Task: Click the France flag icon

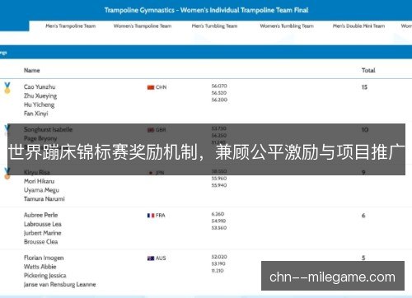Action: click(x=151, y=216)
